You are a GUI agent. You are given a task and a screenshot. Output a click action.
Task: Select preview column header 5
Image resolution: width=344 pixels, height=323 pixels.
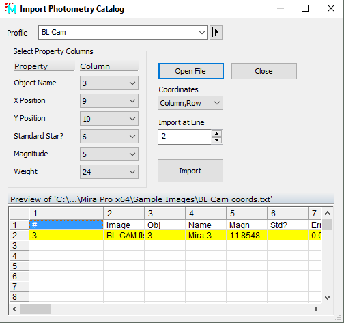[x=246, y=214]
